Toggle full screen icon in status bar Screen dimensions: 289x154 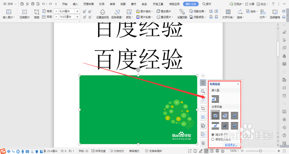click(190, 151)
